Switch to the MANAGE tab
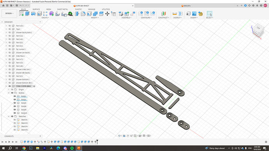 click(x=92, y=9)
